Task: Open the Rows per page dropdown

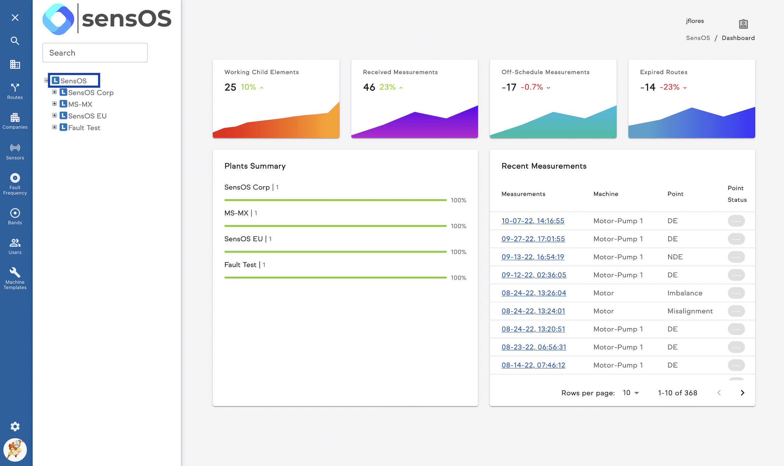Action: pyautogui.click(x=631, y=393)
